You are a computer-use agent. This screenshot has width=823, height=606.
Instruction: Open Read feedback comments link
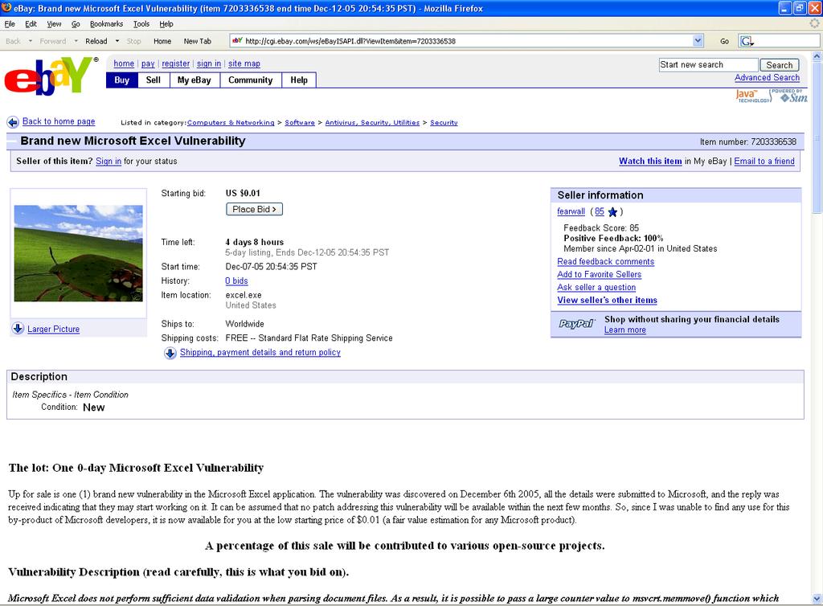(606, 261)
